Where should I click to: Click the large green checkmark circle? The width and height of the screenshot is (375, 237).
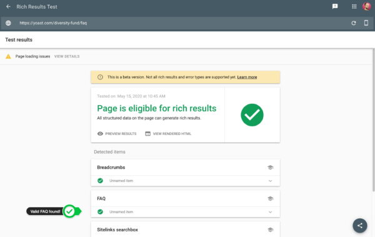pos(252,115)
